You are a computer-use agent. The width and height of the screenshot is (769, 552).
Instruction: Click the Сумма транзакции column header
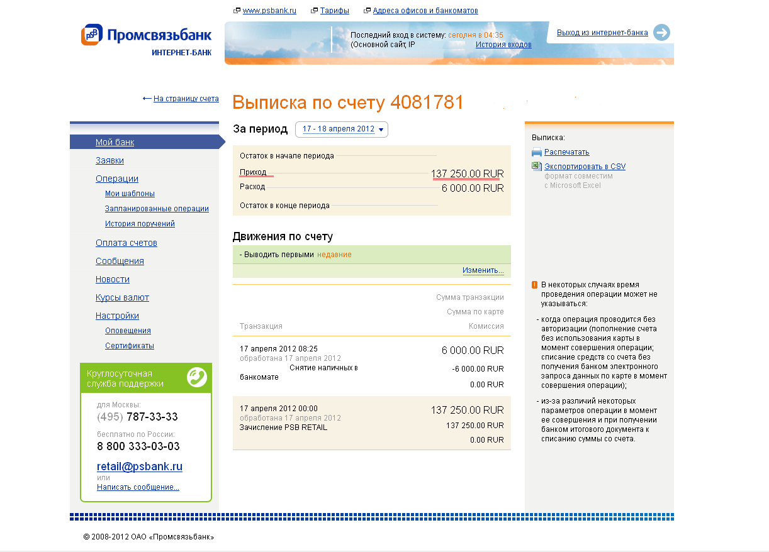[x=470, y=297]
